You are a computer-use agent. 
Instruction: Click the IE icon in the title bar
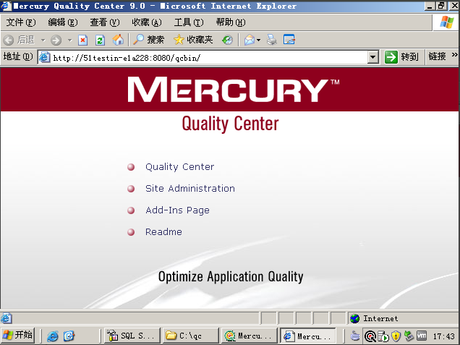pos(7,6)
